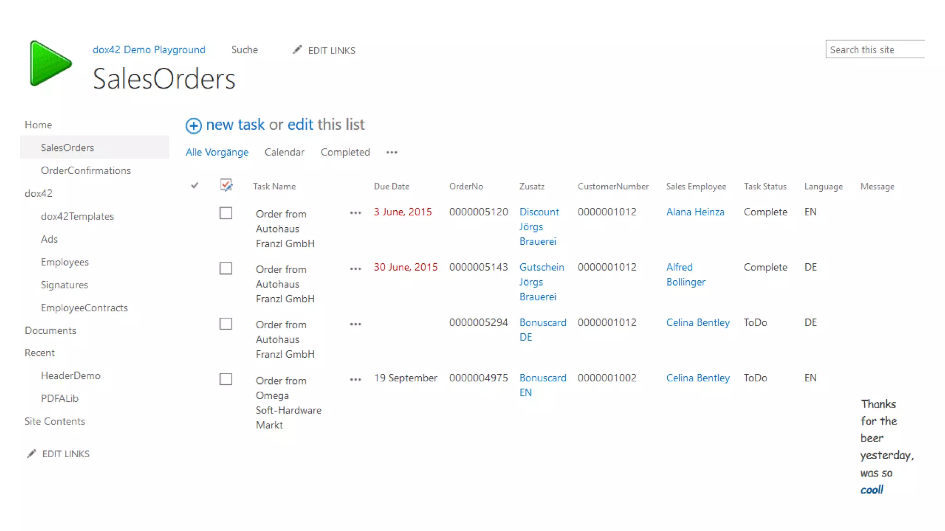The image size is (945, 531).
Task: Open Alana Heinza employee link
Action: point(695,212)
